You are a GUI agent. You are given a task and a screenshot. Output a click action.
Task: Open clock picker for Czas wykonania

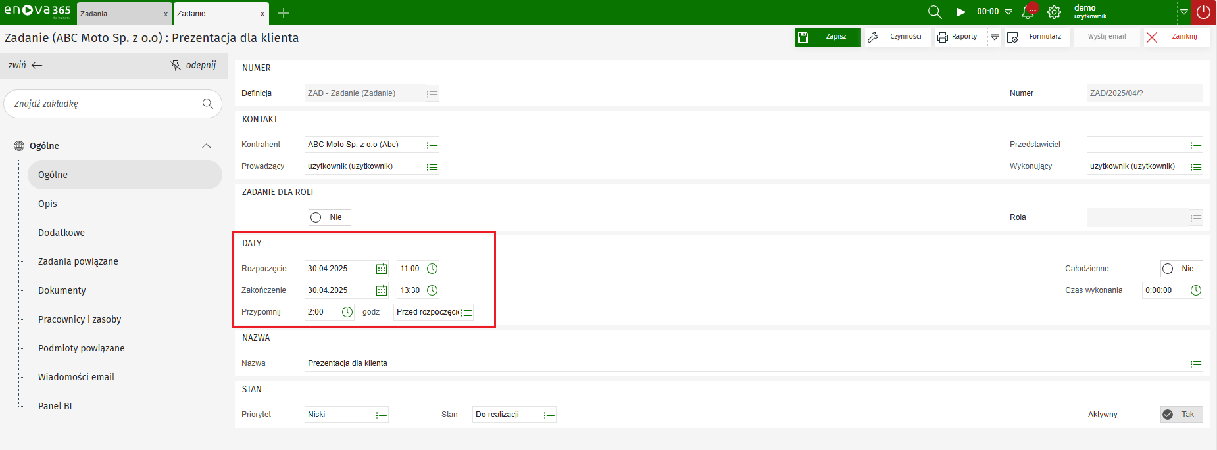click(x=1196, y=290)
